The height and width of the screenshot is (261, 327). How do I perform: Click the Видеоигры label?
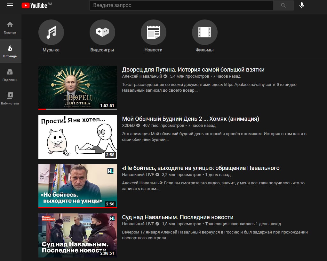(x=102, y=50)
